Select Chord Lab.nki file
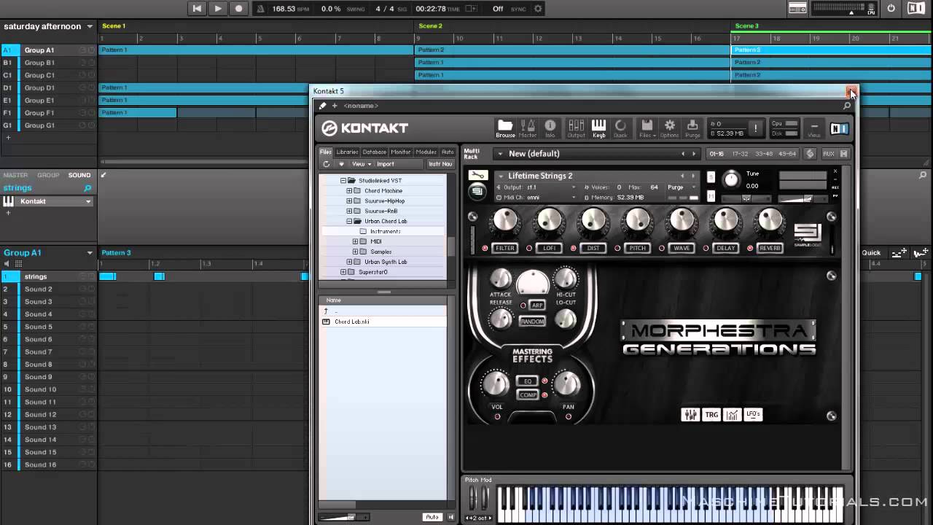The width and height of the screenshot is (933, 525). click(x=352, y=322)
